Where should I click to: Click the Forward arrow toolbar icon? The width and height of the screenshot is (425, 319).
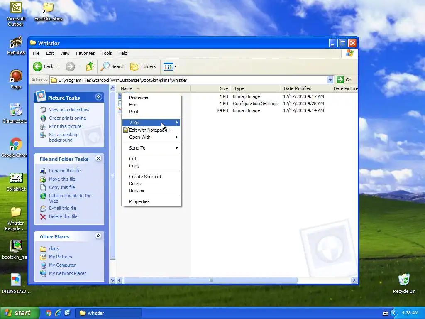70,66
